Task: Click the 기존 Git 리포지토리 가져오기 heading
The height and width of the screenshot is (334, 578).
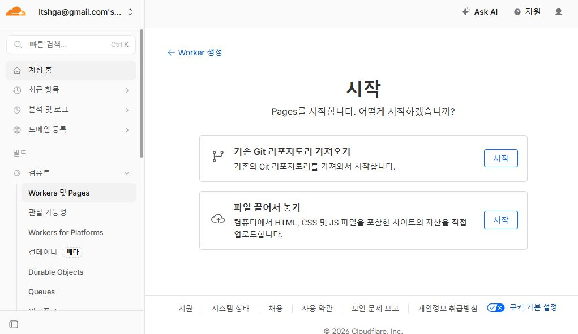Action: (x=292, y=151)
